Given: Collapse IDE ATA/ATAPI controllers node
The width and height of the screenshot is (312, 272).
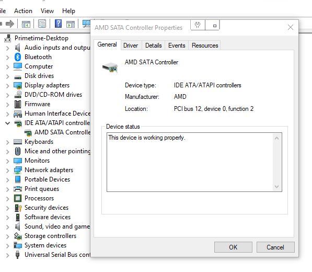Looking at the screenshot, I should tap(7, 123).
